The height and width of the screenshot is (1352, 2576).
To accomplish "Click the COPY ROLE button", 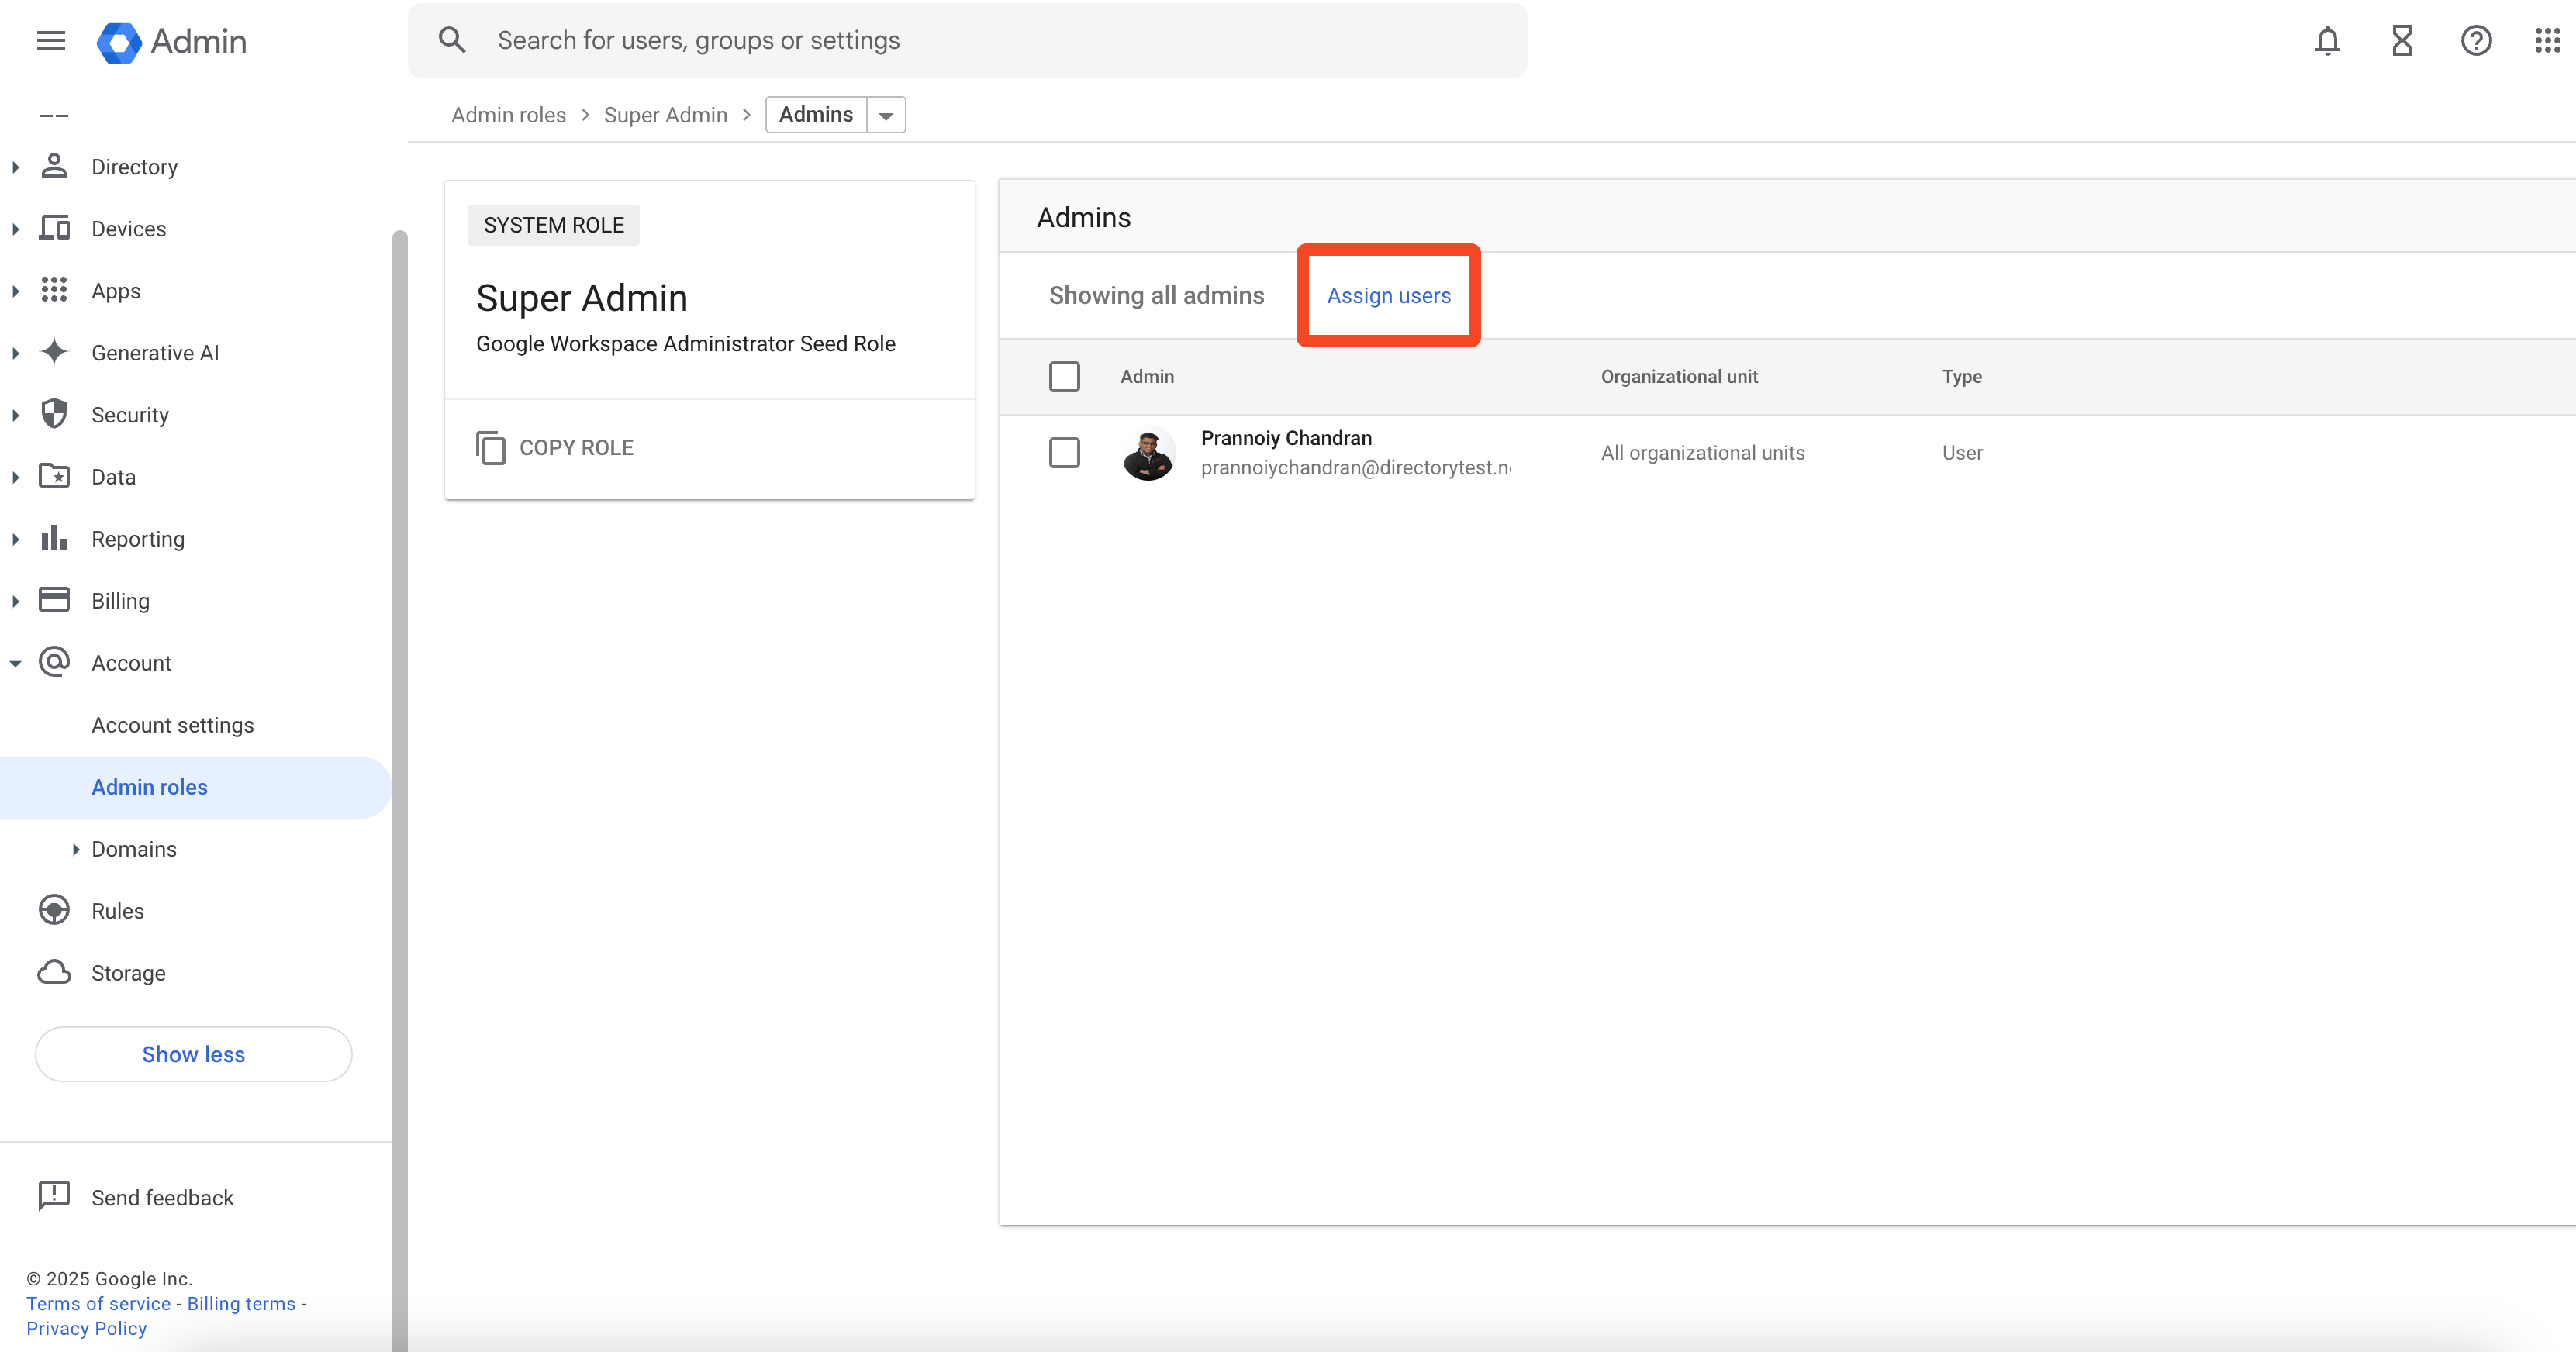I will click(556, 448).
